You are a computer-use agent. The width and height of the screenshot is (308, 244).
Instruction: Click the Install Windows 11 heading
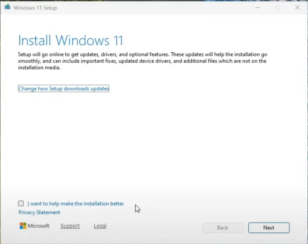coord(71,40)
